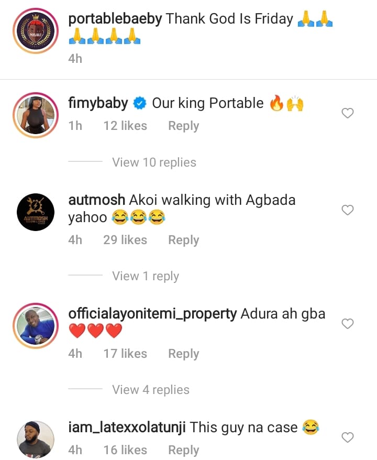The width and height of the screenshot is (377, 460).
Task: Open autmosh's profile logo avatar
Action: 36,211
